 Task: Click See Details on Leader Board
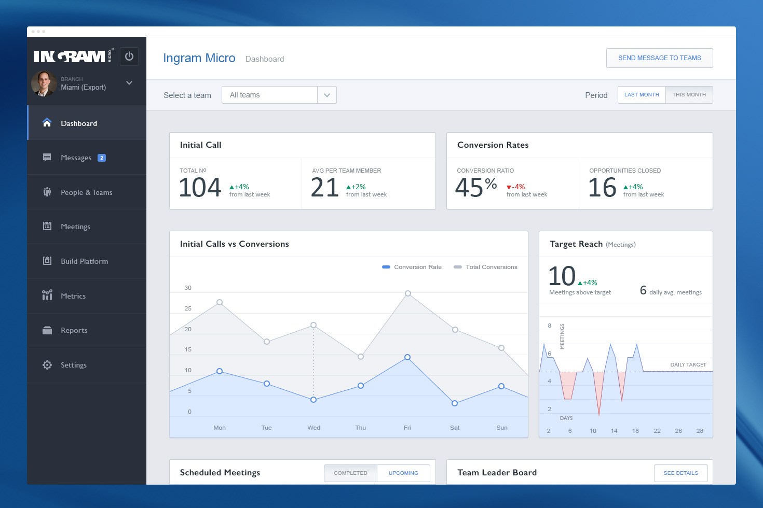tap(680, 473)
